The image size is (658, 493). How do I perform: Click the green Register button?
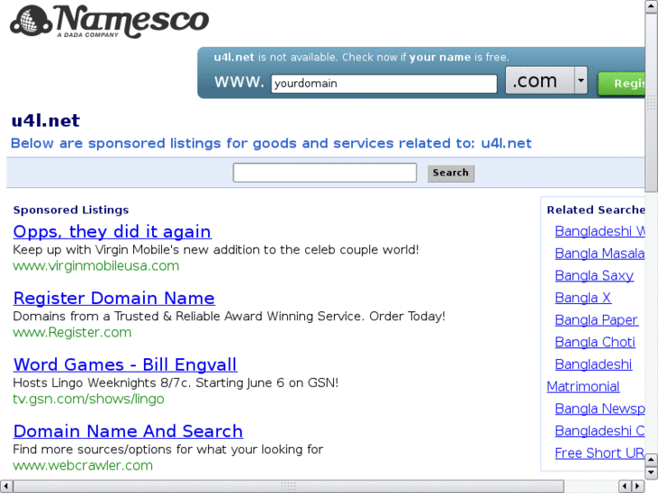click(x=622, y=83)
